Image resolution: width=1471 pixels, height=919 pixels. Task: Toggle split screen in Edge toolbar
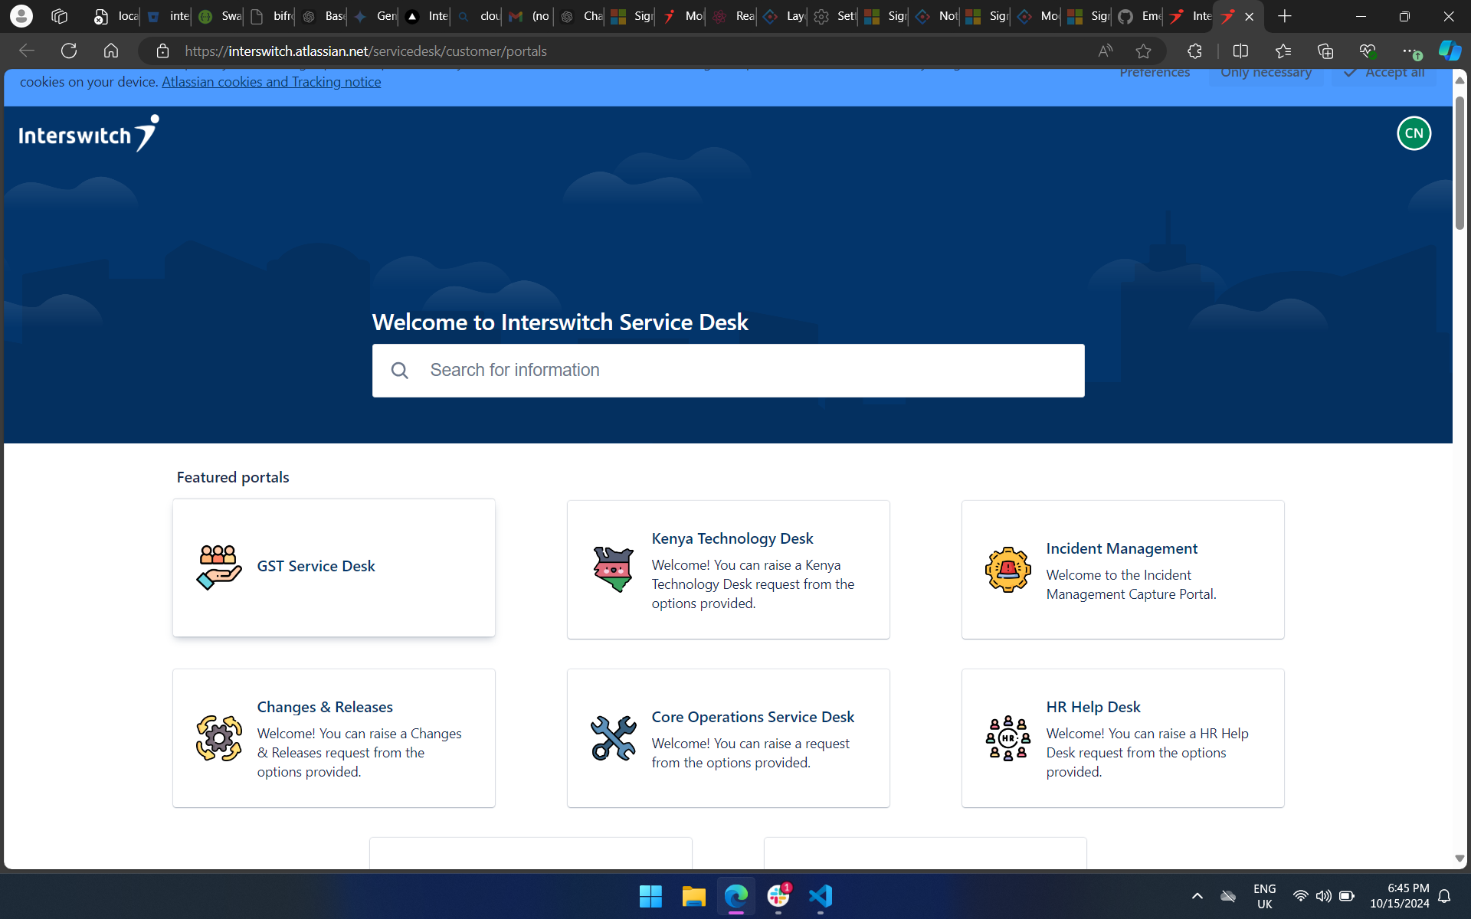(1240, 51)
